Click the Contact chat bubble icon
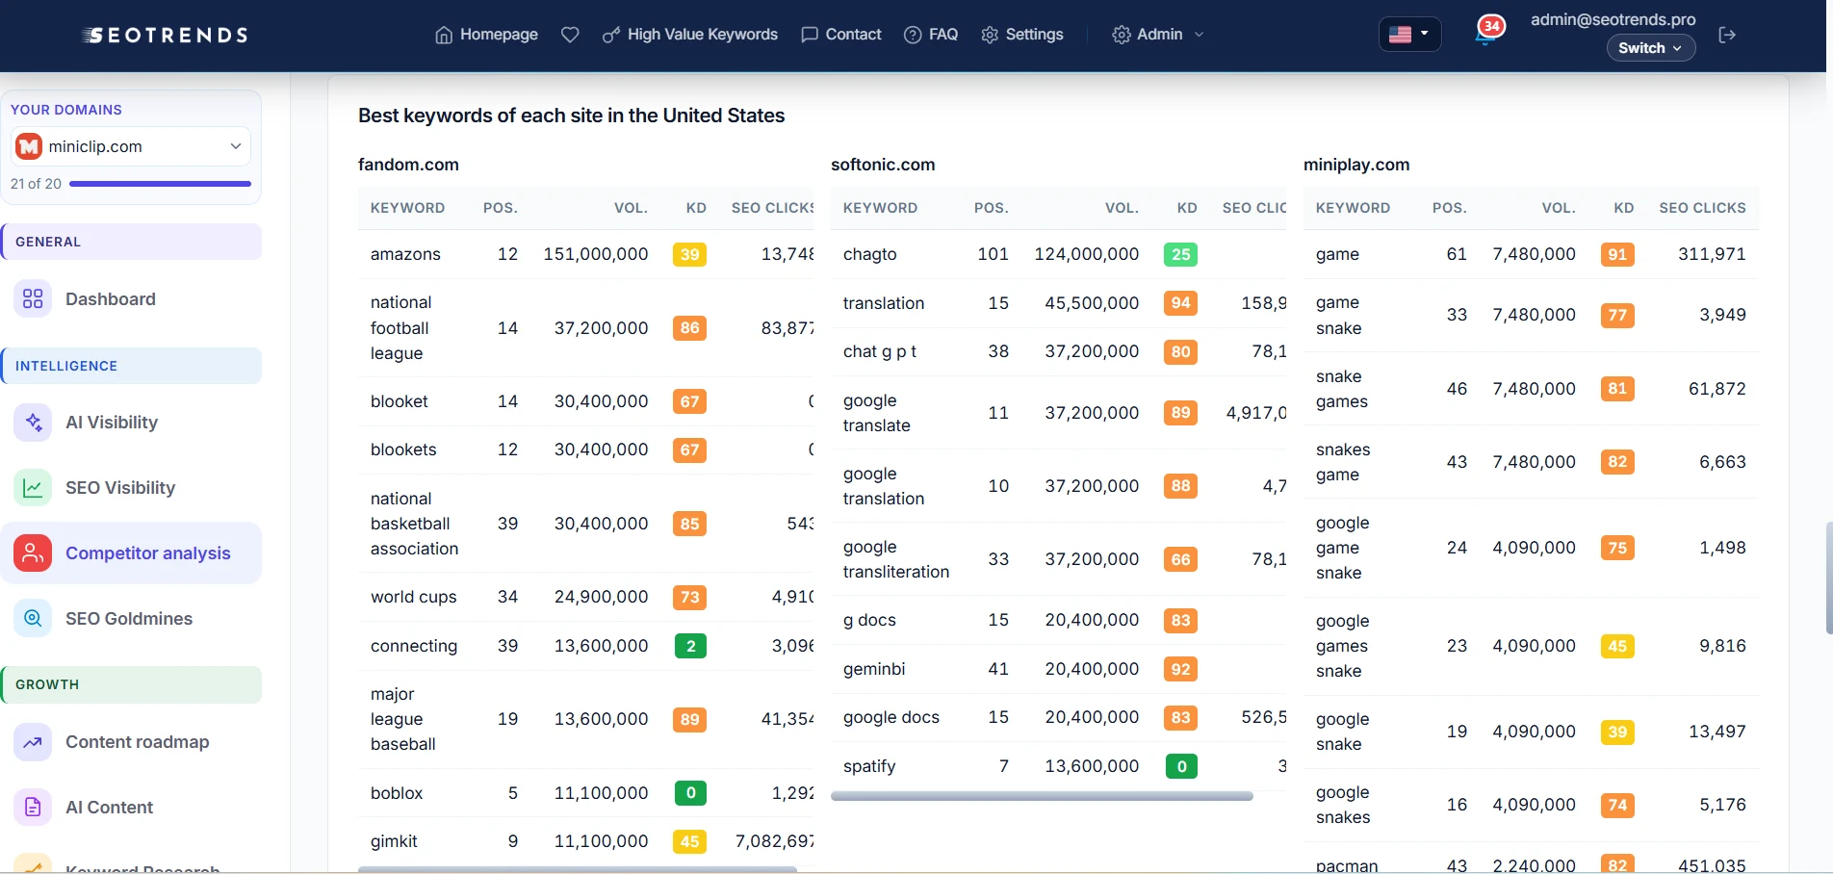1833x874 pixels. pyautogui.click(x=810, y=35)
